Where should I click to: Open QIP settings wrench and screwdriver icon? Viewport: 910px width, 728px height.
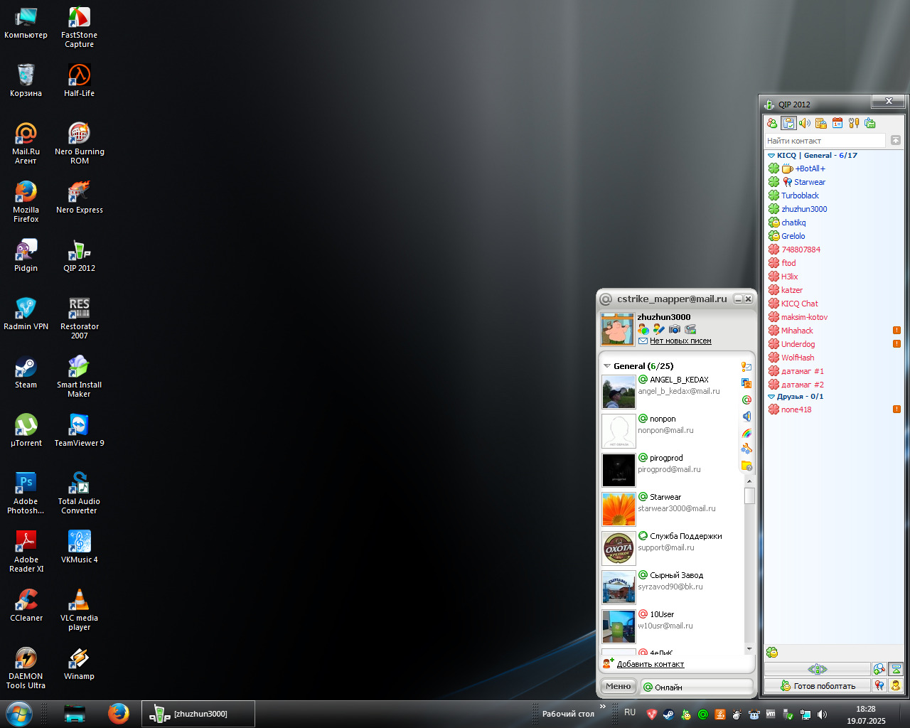[x=854, y=123]
